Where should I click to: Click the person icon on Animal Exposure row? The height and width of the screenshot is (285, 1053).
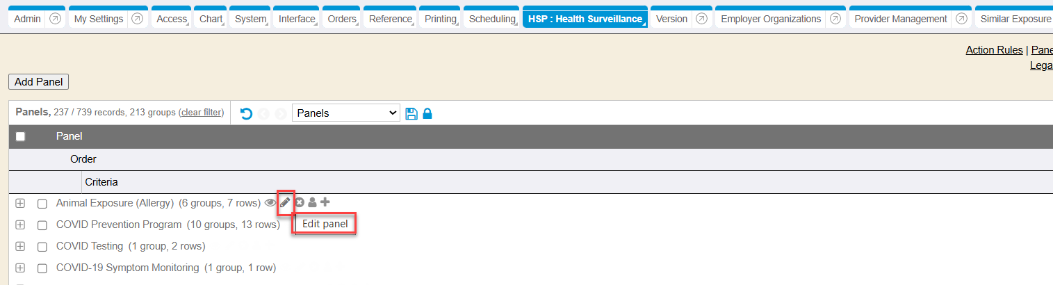click(x=312, y=202)
